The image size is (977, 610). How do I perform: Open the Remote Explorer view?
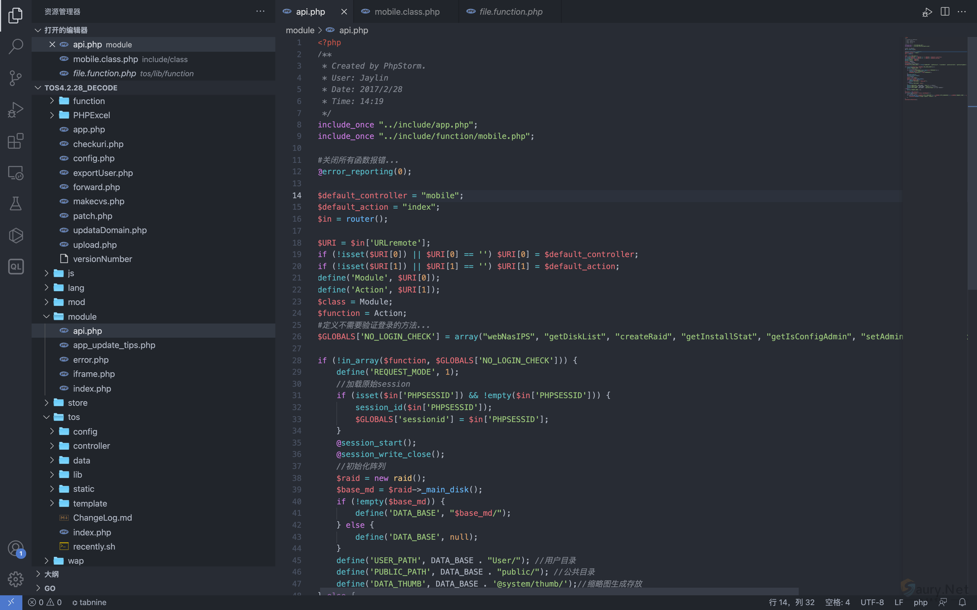tap(15, 173)
